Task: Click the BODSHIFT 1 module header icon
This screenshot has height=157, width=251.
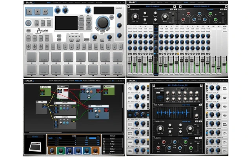Action: (x=82, y=86)
